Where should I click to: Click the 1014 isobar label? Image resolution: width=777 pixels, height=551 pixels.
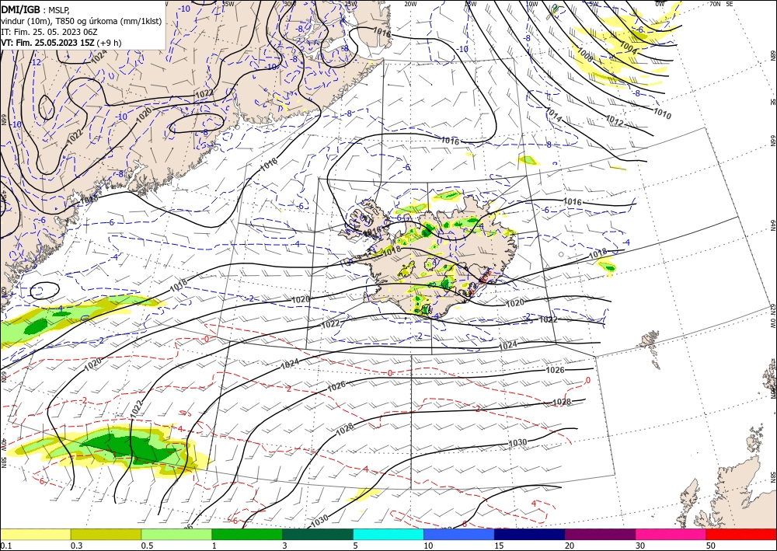click(553, 115)
